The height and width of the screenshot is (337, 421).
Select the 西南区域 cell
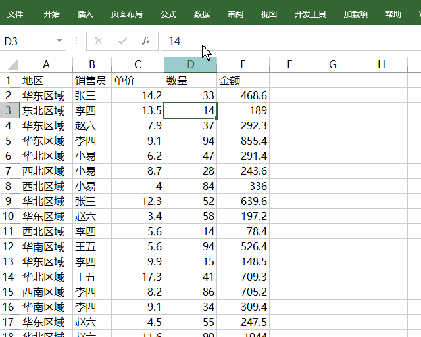(x=46, y=292)
